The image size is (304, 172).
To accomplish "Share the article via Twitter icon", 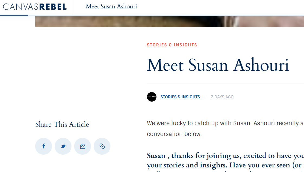I will (x=63, y=146).
